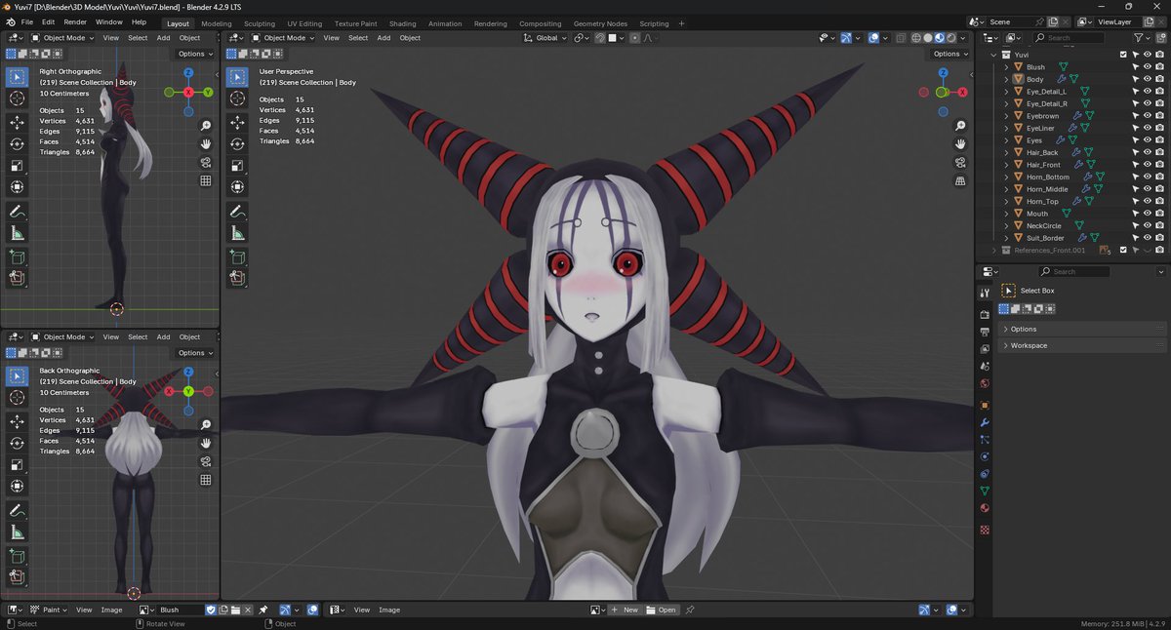The image size is (1171, 630).
Task: Open the Texture properties tab icon
Action: 985,530
